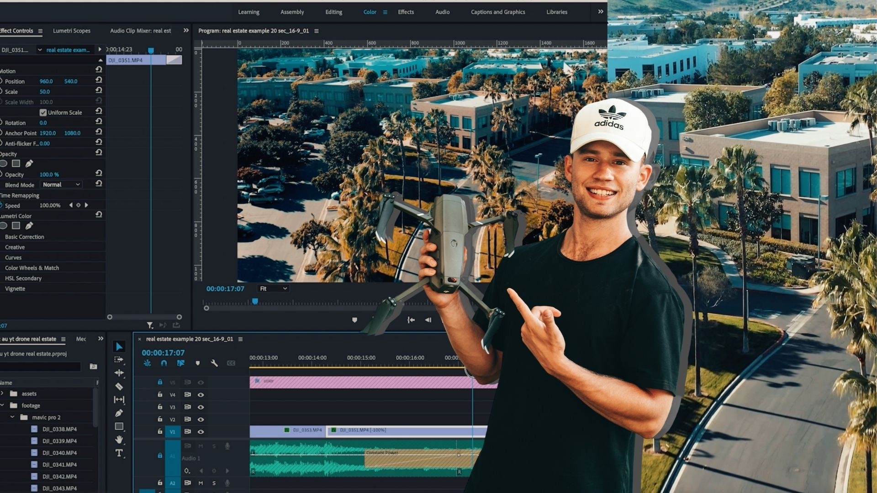Open the Lumetri Scopes panel tab
Viewport: 877px width, 493px height.
click(x=72, y=31)
